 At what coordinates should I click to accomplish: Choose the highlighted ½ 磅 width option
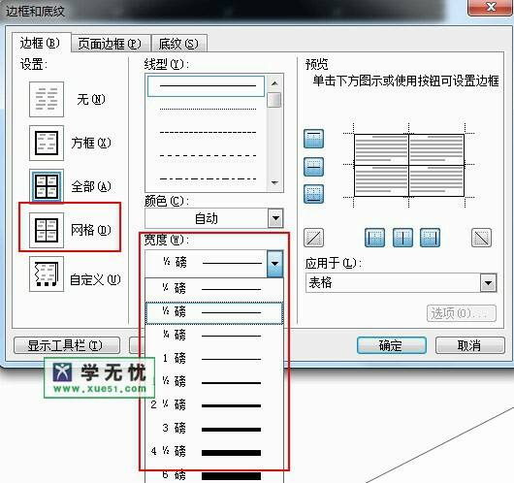214,313
